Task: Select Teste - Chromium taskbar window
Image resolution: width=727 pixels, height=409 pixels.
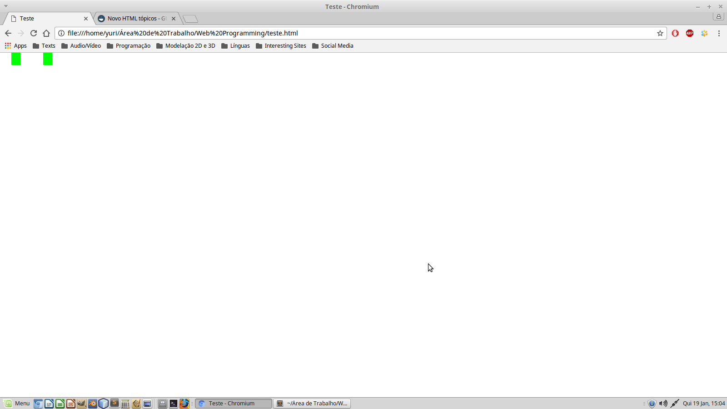Action: 234,404
